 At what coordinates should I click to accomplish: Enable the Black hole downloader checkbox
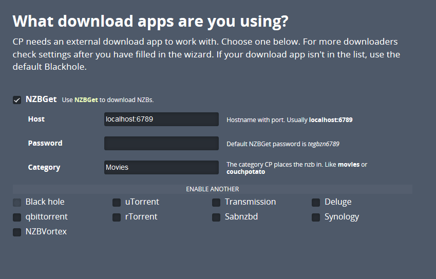click(17, 202)
